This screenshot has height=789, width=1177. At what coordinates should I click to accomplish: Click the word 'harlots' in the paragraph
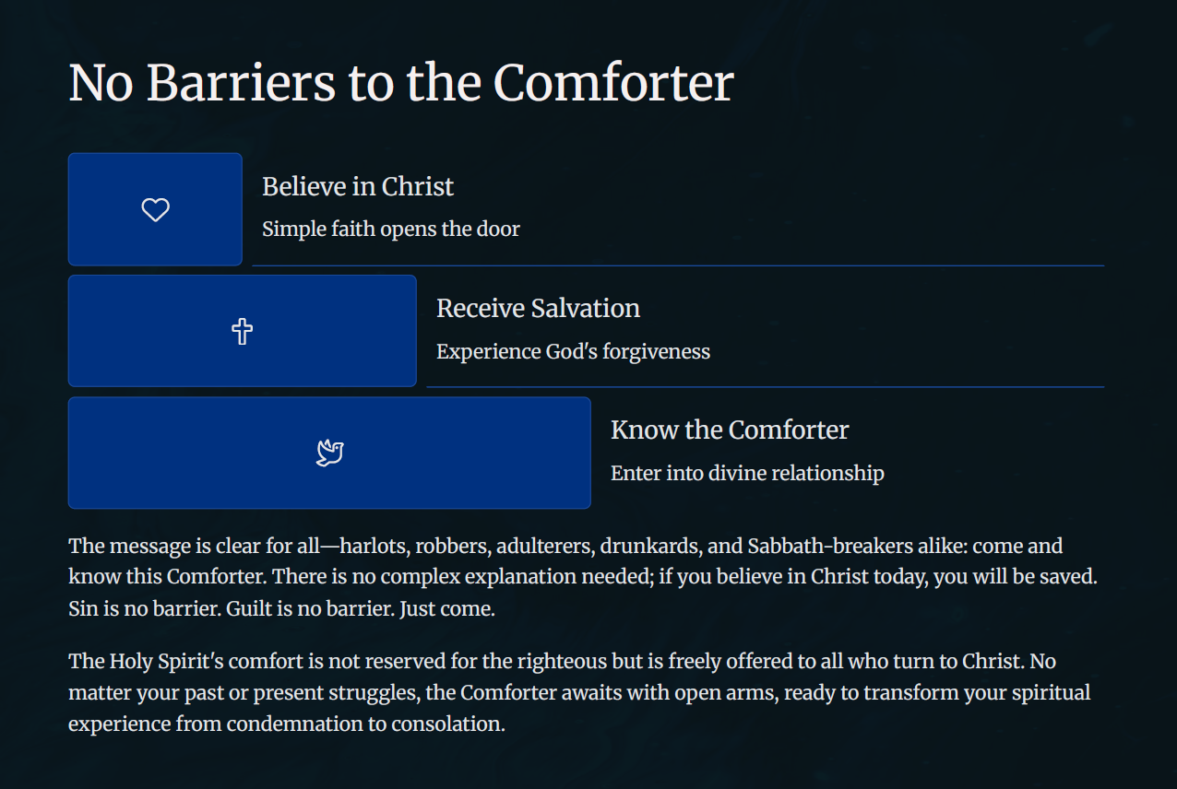(374, 546)
